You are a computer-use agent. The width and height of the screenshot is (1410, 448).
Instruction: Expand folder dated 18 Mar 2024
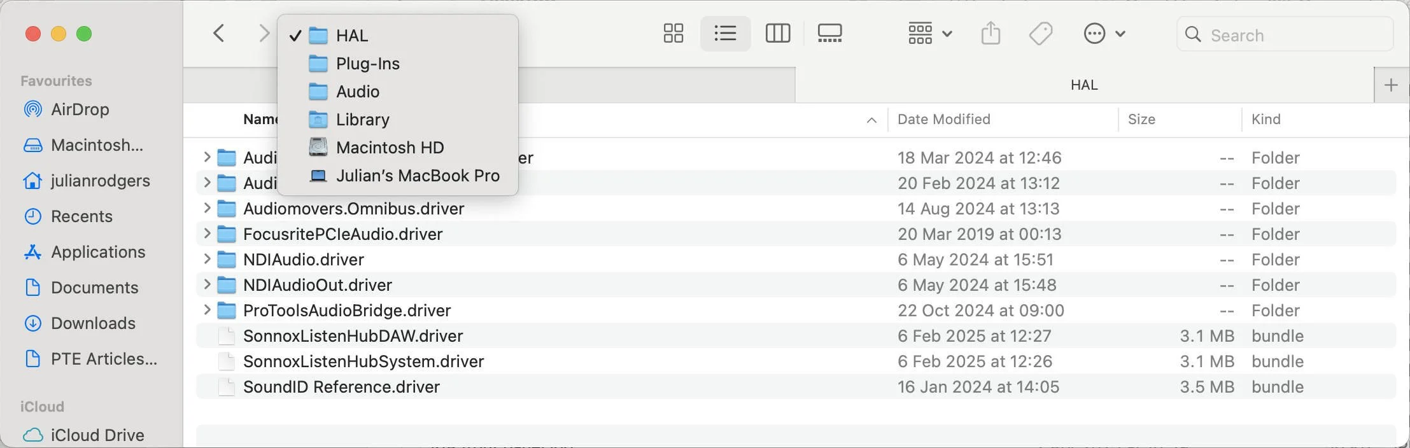click(206, 157)
